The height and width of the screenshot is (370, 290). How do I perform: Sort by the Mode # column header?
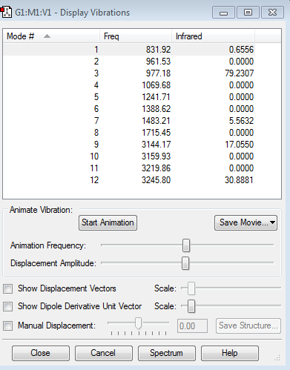pos(51,36)
